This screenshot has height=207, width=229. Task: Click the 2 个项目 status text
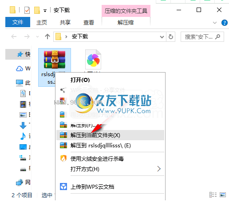tap(22, 195)
